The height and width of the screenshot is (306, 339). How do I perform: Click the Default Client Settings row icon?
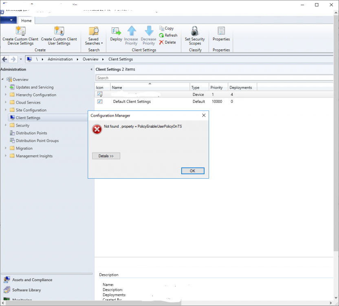tap(100, 102)
